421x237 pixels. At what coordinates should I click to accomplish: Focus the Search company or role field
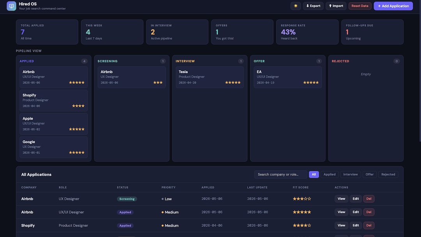click(281, 174)
